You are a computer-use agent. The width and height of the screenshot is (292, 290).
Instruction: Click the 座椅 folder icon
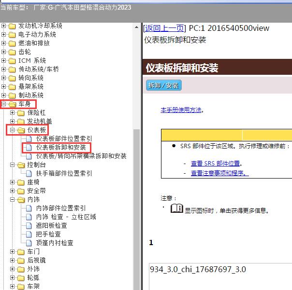tap(21, 182)
